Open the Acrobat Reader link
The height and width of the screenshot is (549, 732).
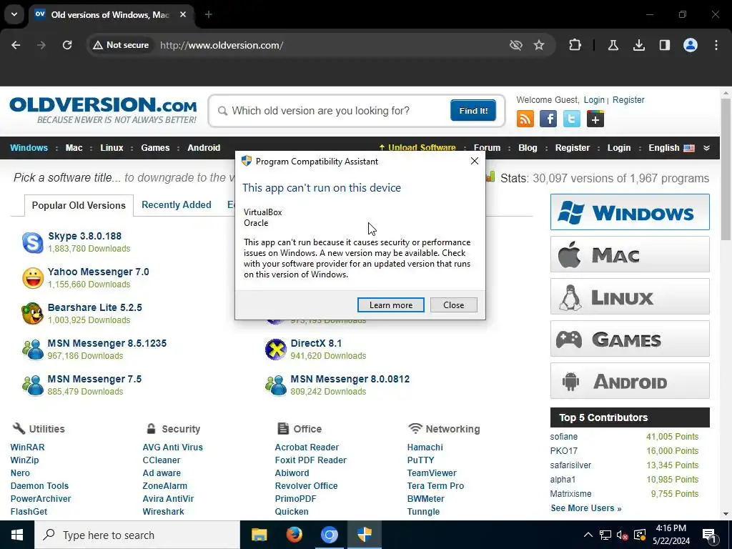click(307, 447)
